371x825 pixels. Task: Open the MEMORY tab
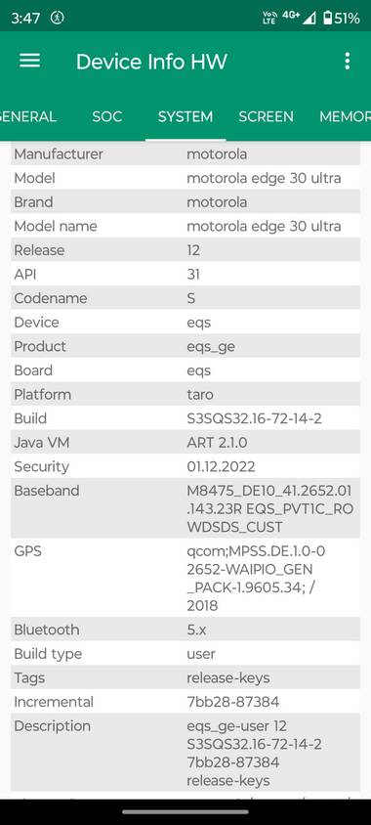[x=345, y=116]
